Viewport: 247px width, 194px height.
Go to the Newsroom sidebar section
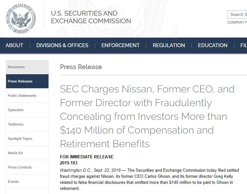click(x=27, y=67)
